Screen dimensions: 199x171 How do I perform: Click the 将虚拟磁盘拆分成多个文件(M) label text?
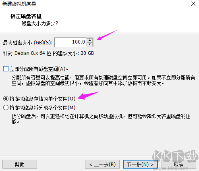pyautogui.click(x=42, y=108)
